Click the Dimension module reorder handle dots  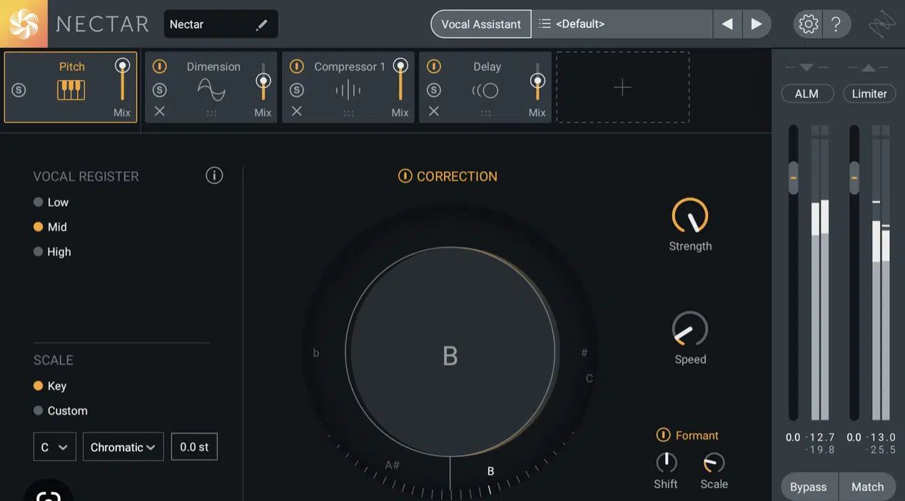coord(211,113)
